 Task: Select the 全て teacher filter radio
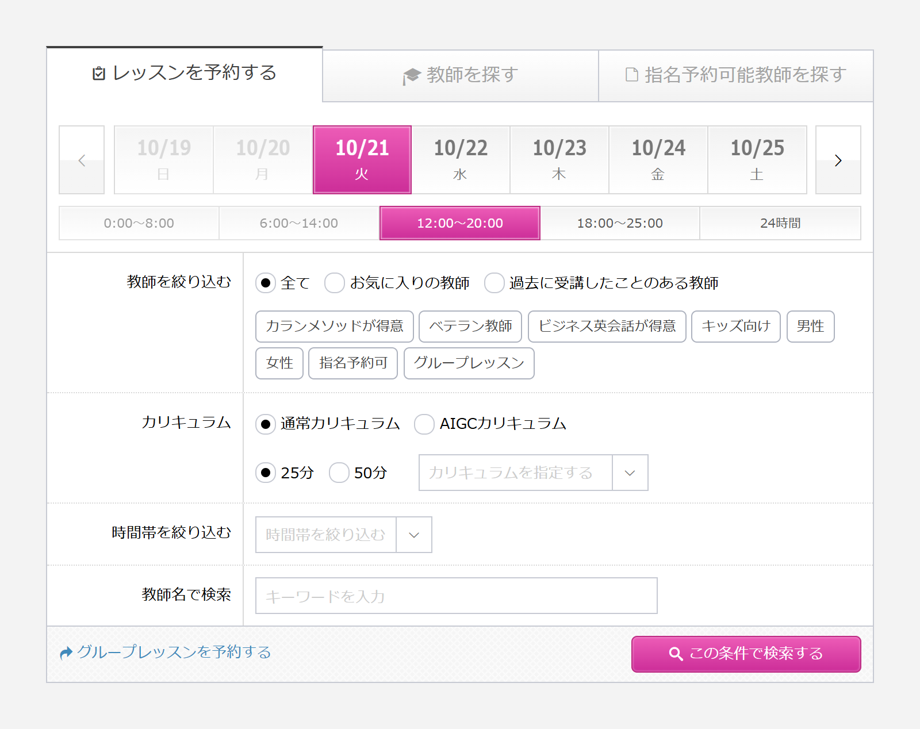point(266,283)
